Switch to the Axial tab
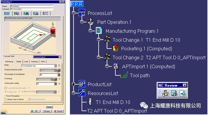 click(x=26, y=62)
